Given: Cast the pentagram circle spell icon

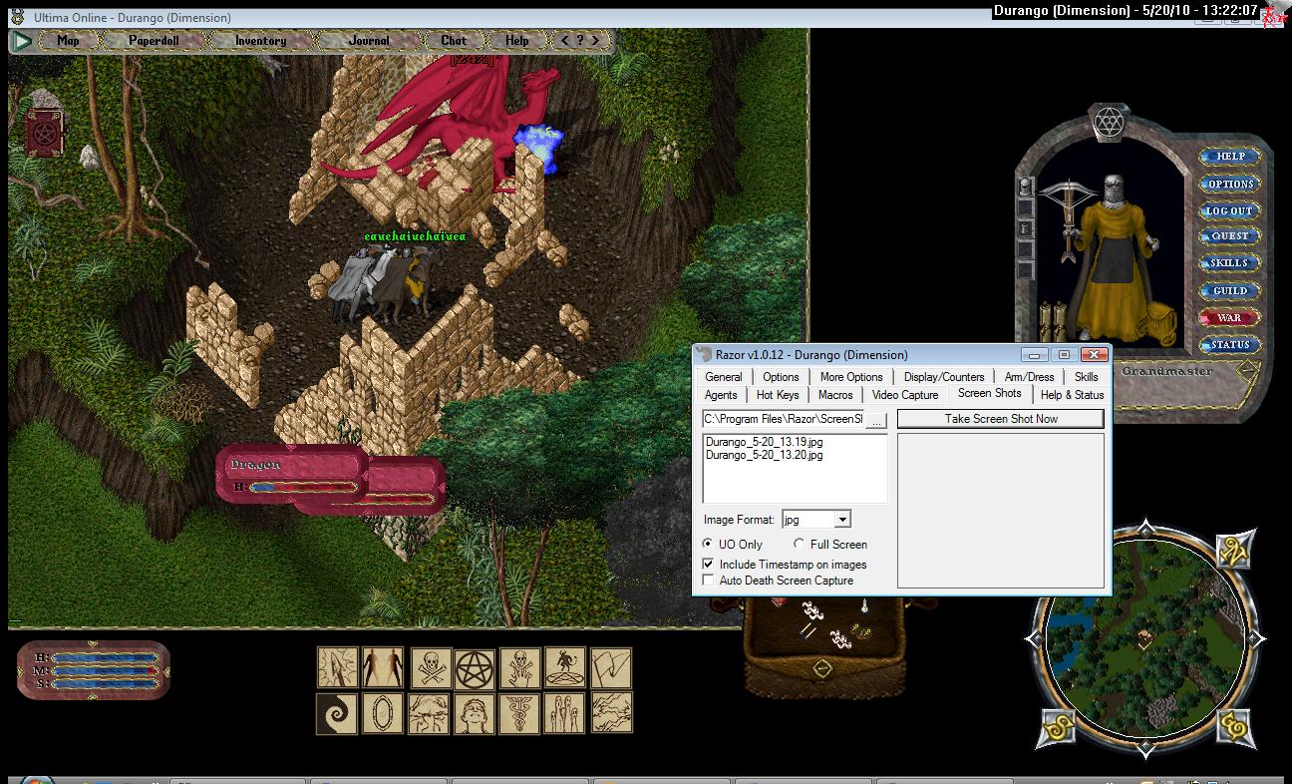Looking at the screenshot, I should pyautogui.click(x=475, y=667).
